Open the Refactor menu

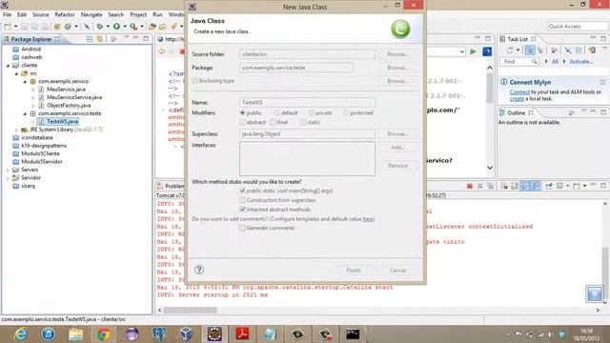tap(65, 14)
